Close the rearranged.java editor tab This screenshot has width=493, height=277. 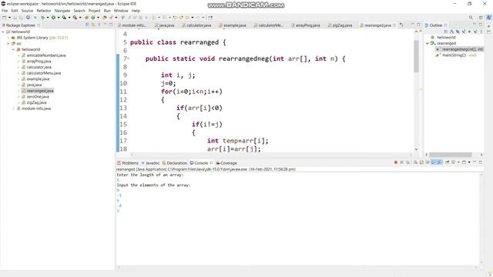pyautogui.click(x=394, y=25)
